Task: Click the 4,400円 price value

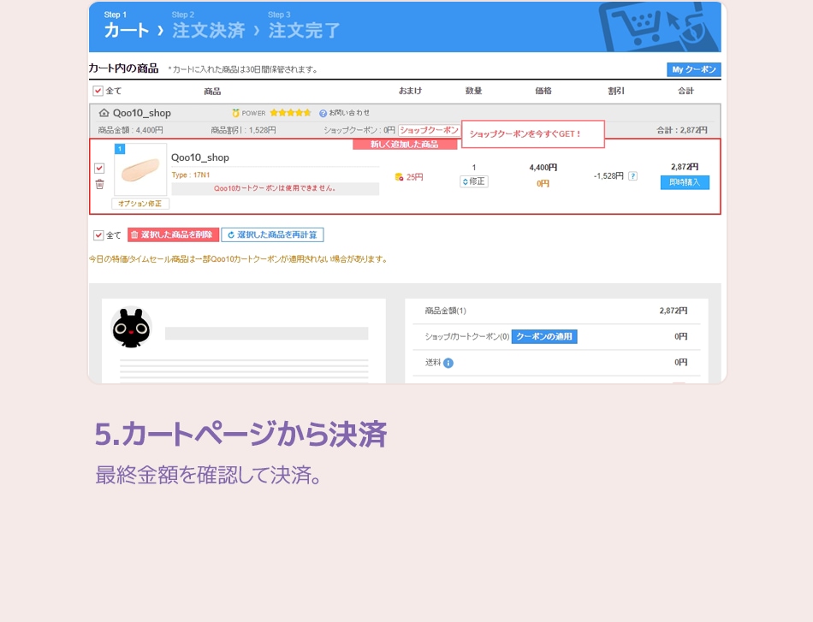Action: click(543, 168)
